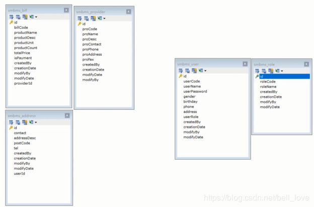Click primary key icon beside id in smbms_bill
This screenshot has height=207, width=314.
(11, 23)
